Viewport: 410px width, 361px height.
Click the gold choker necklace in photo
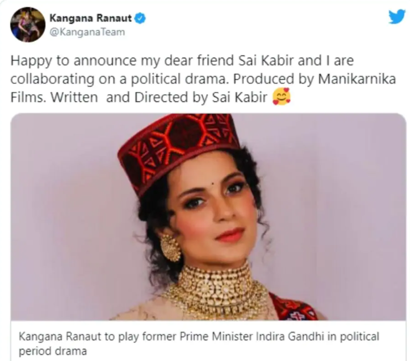point(216,290)
